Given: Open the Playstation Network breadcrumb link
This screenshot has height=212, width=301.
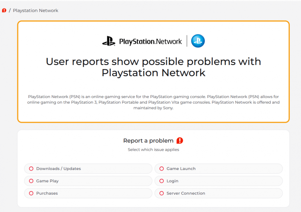Looking at the screenshot, I should (35, 11).
